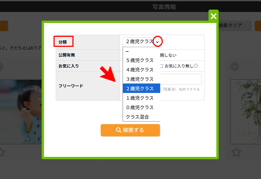Click the checkmark circle above the right photo
This screenshot has height=179, width=261.
coord(235,67)
